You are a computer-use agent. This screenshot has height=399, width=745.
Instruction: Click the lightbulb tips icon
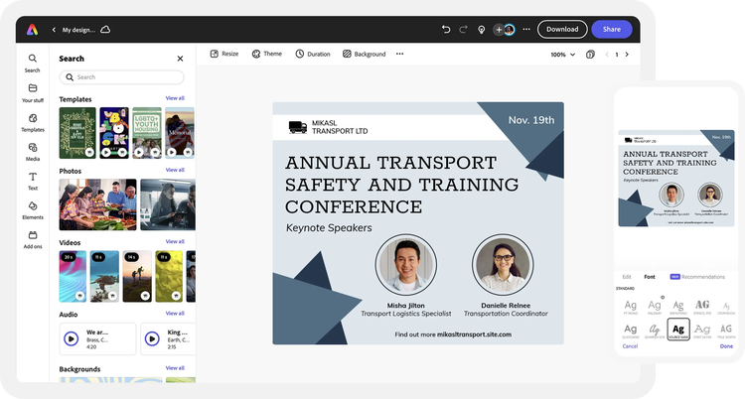[482, 30]
